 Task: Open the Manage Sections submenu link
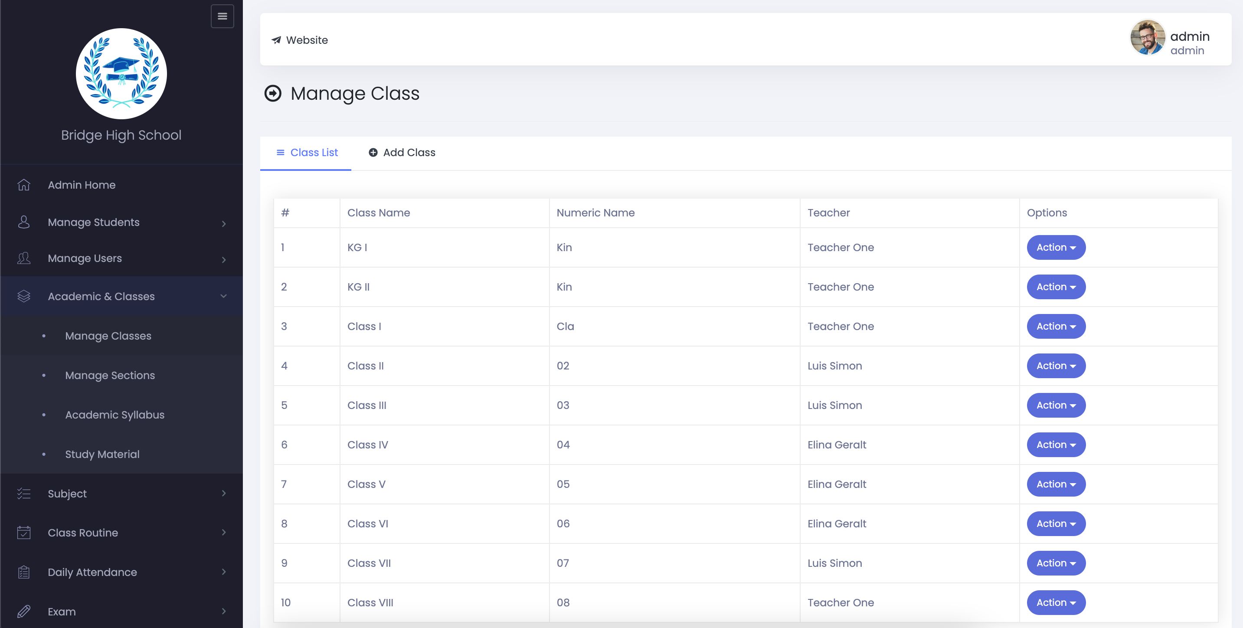coord(110,375)
